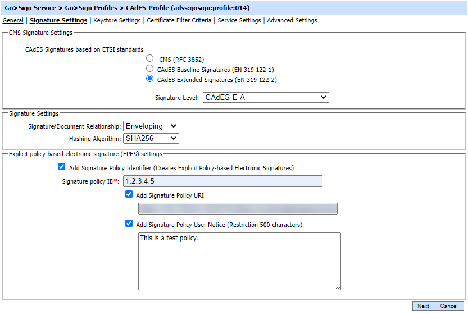This screenshot has height=314, width=468.
Task: Open Certificate Filter Criteria tab
Action: click(x=179, y=20)
